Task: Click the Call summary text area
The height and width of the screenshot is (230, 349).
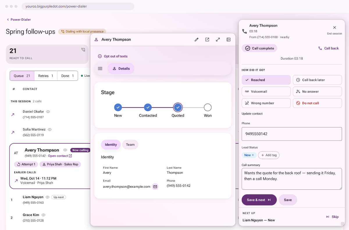Action: point(292,179)
